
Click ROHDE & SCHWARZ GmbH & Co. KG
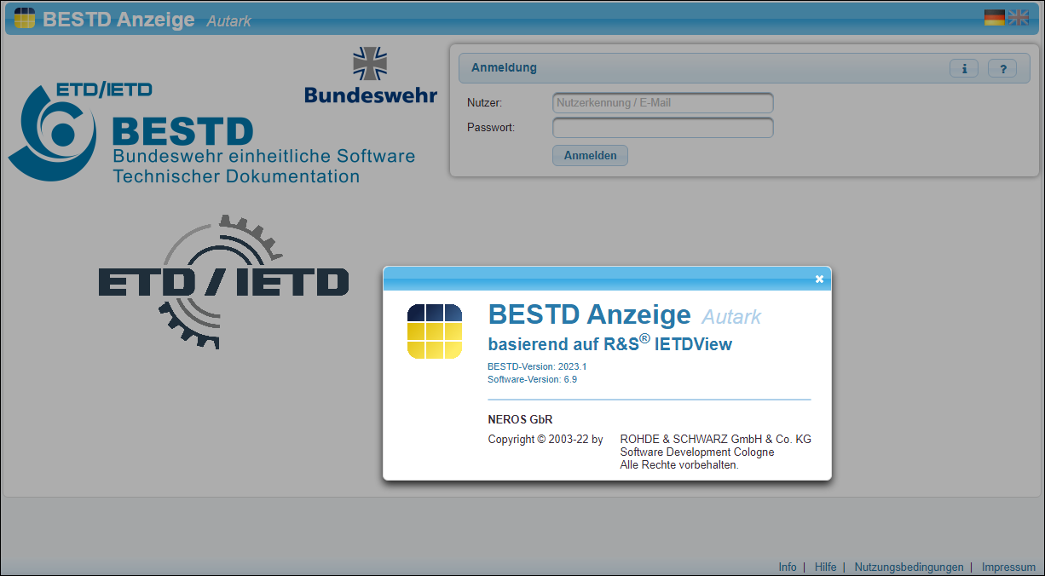coord(715,440)
